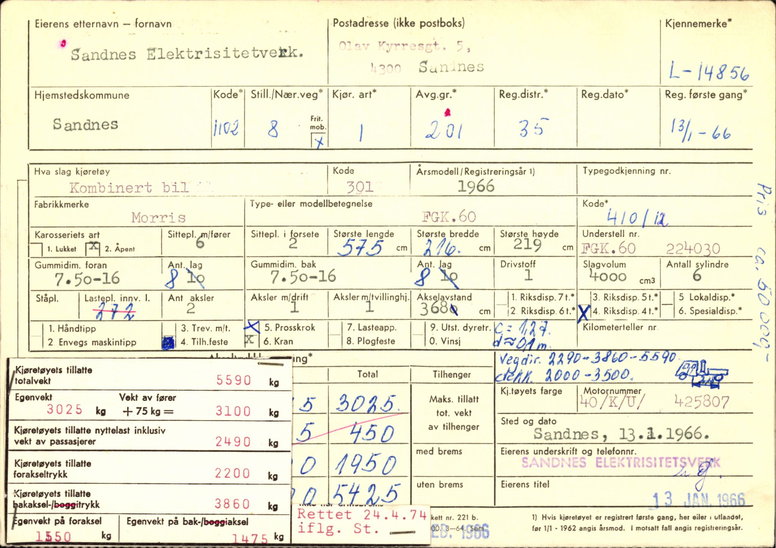Image resolution: width=776 pixels, height=548 pixels.
Task: Toggle the '4. Riksdisp. 4 t.' checkbox
Action: [584, 313]
